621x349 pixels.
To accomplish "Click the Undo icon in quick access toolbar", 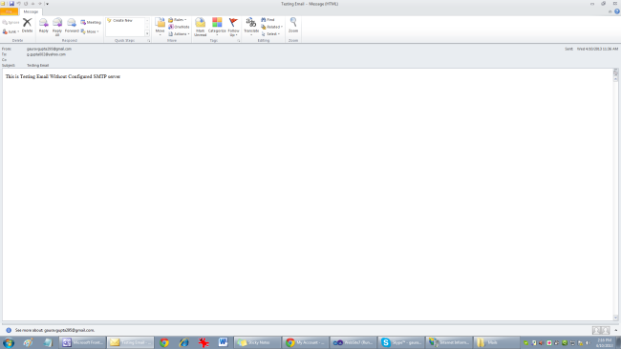I will 18,4.
